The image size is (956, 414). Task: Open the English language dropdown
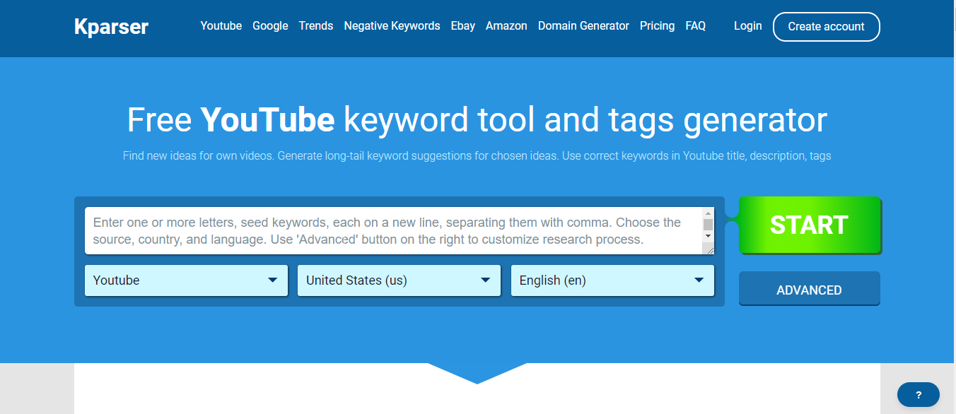(612, 280)
